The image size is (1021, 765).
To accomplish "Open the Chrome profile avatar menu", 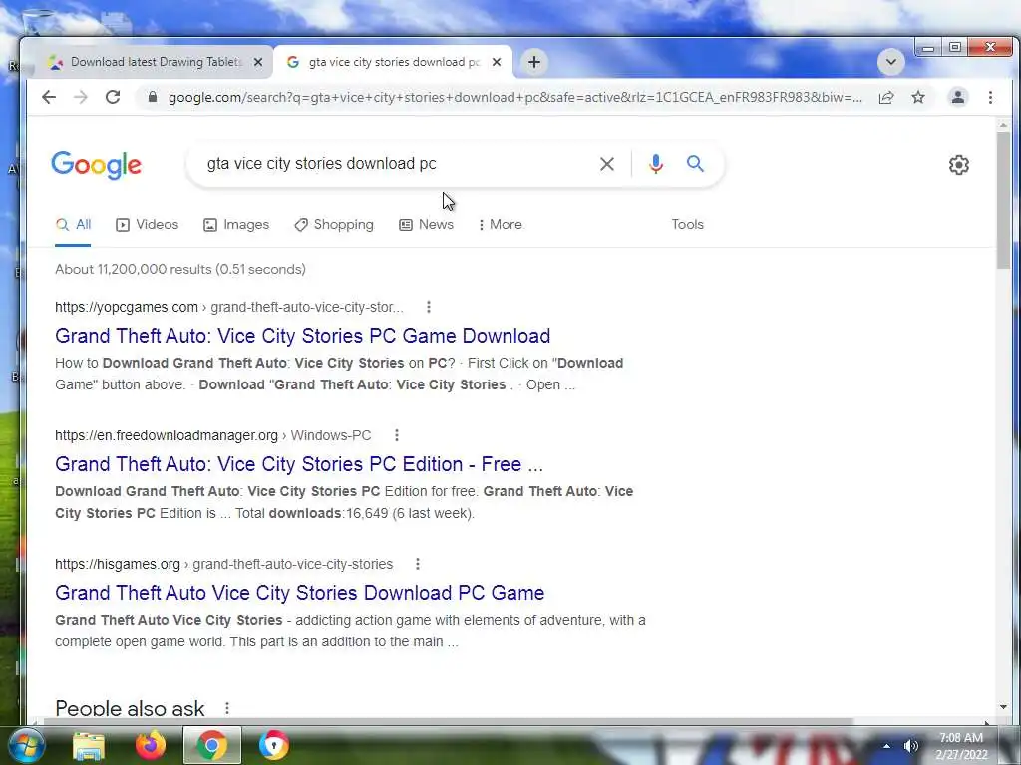I will point(958,97).
